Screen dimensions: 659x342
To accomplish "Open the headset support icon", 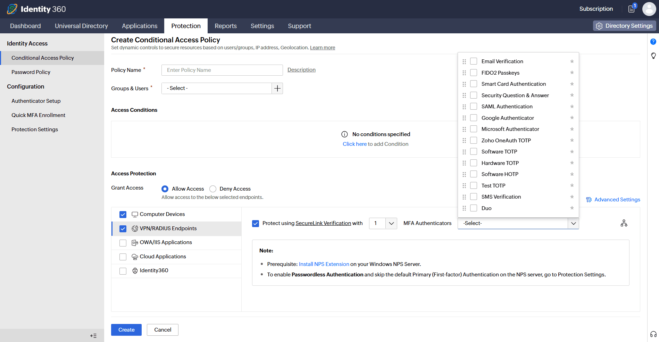I will (x=653, y=334).
